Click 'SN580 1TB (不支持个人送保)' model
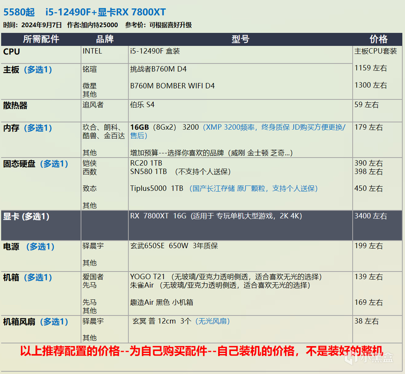The image size is (405, 374). click(x=181, y=172)
